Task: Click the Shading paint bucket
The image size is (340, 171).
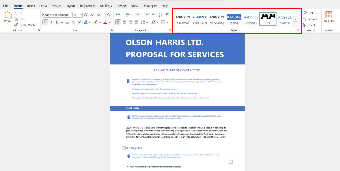Action: [154, 22]
